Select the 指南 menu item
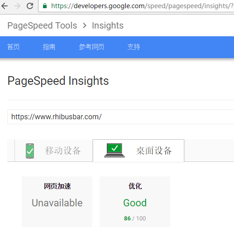 49,47
